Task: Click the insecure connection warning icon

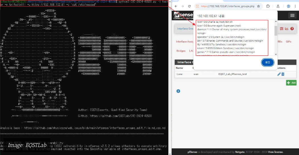Action: [x=197, y=6]
